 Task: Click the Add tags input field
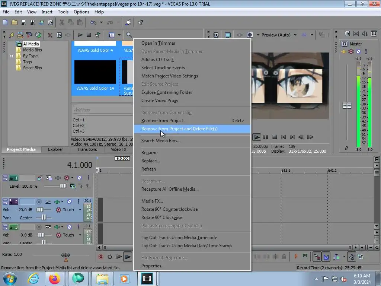[x=103, y=110]
